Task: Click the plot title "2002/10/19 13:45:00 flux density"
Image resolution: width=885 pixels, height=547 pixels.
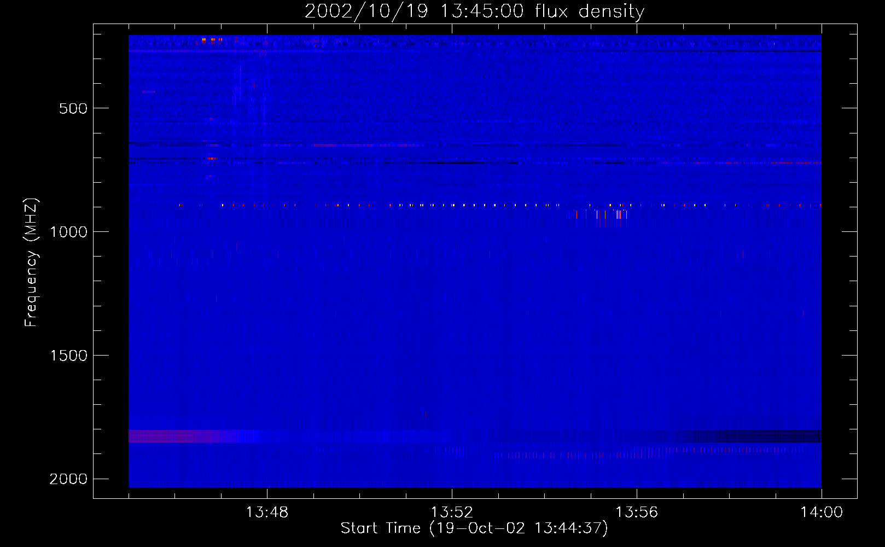Action: (474, 11)
